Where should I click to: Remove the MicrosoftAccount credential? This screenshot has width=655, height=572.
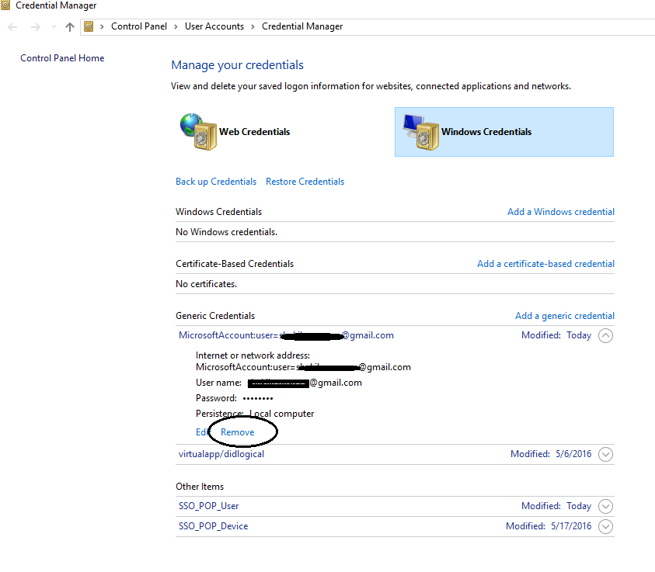pos(236,432)
